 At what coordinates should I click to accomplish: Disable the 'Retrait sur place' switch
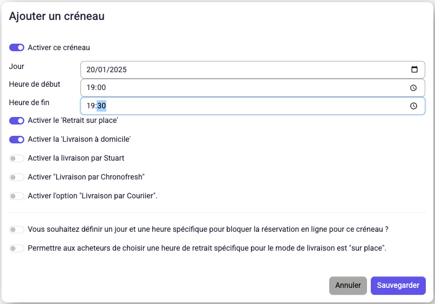coord(17,121)
